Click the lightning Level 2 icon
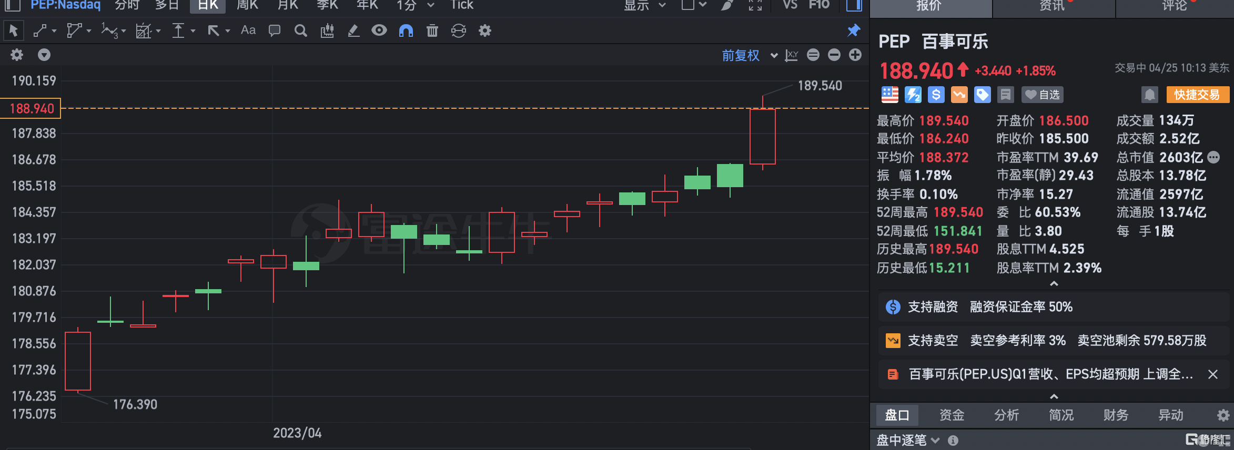This screenshot has height=450, width=1234. [913, 95]
